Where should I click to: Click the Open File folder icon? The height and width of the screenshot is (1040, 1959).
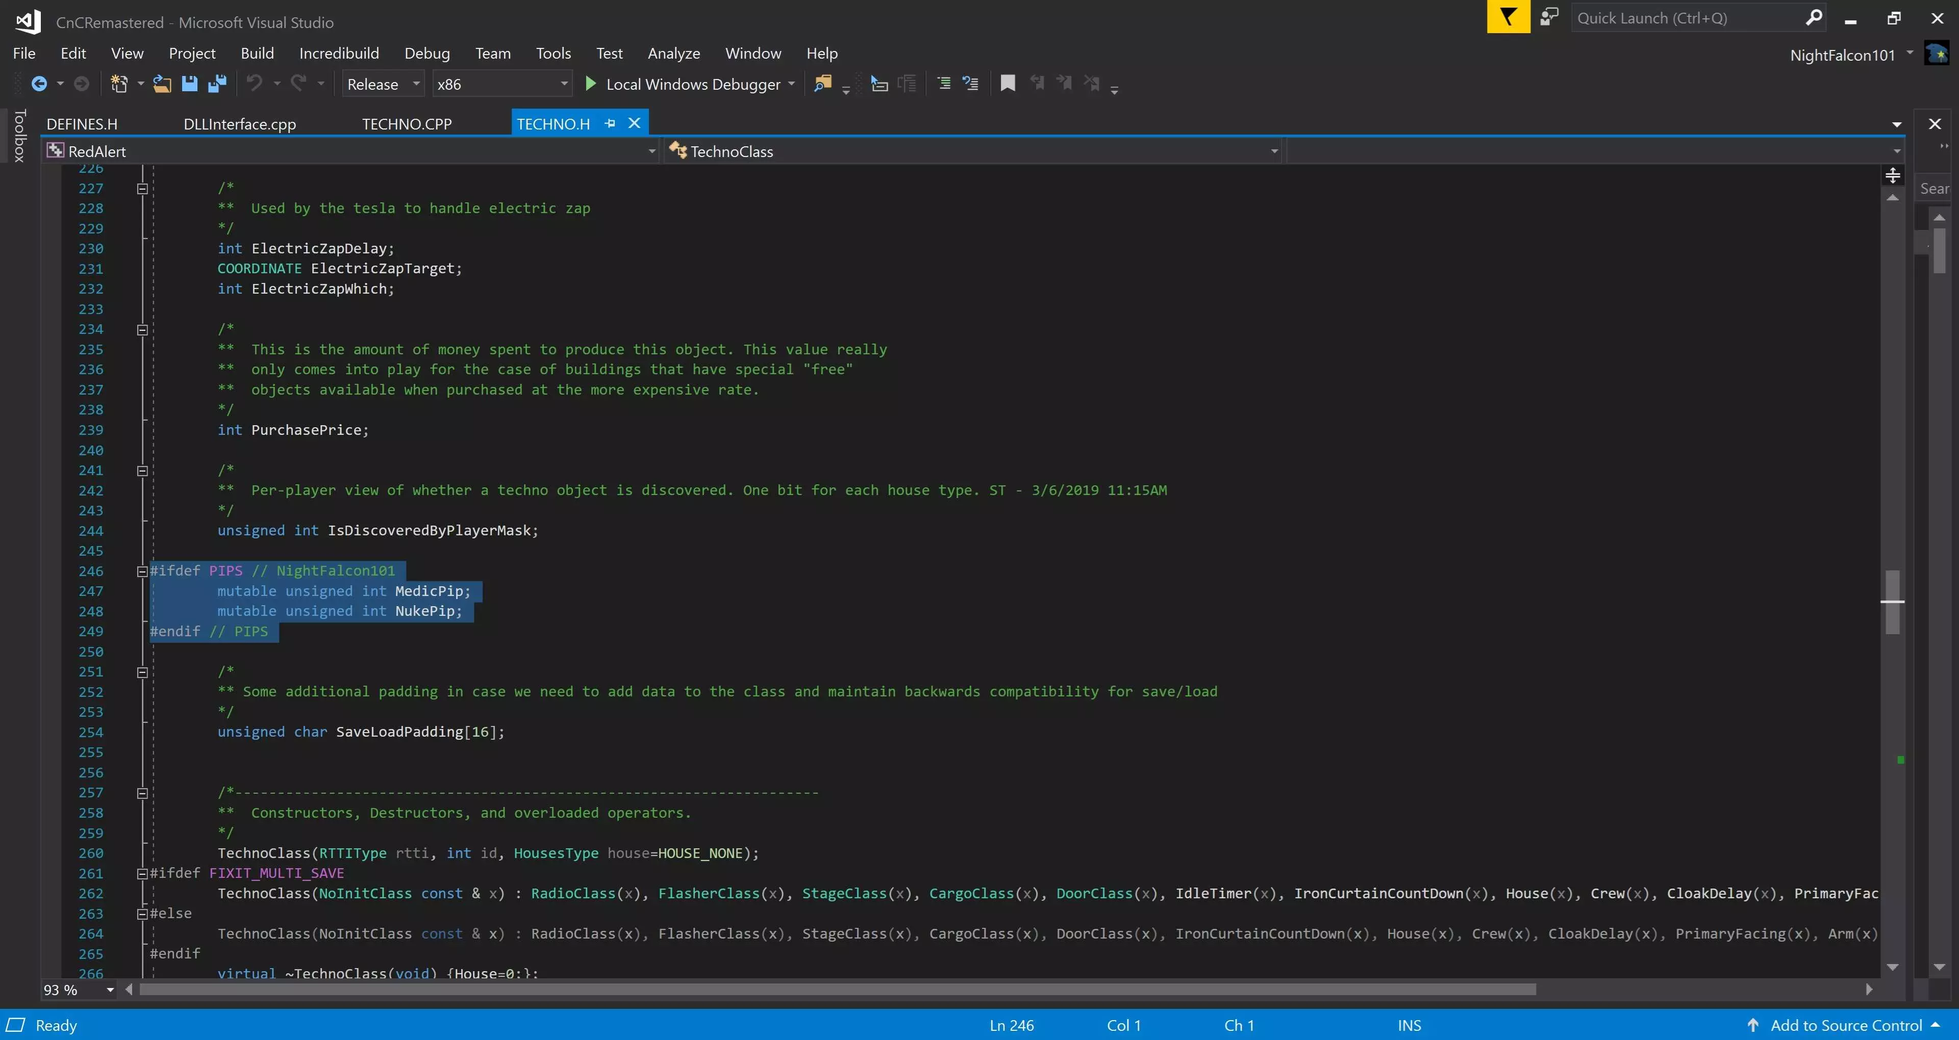162,84
